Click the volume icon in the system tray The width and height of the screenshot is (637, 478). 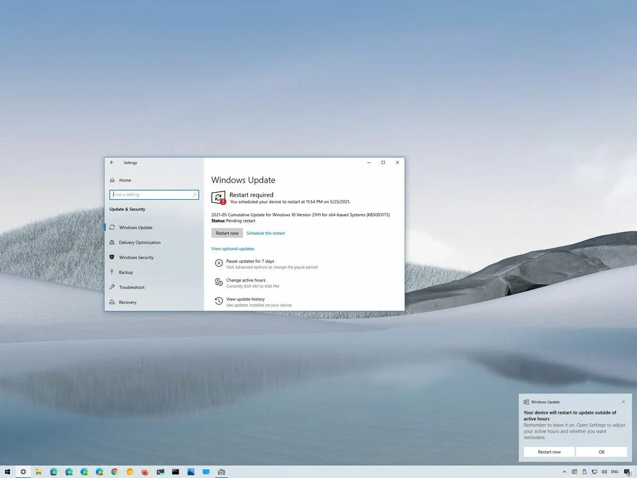pyautogui.click(x=605, y=472)
